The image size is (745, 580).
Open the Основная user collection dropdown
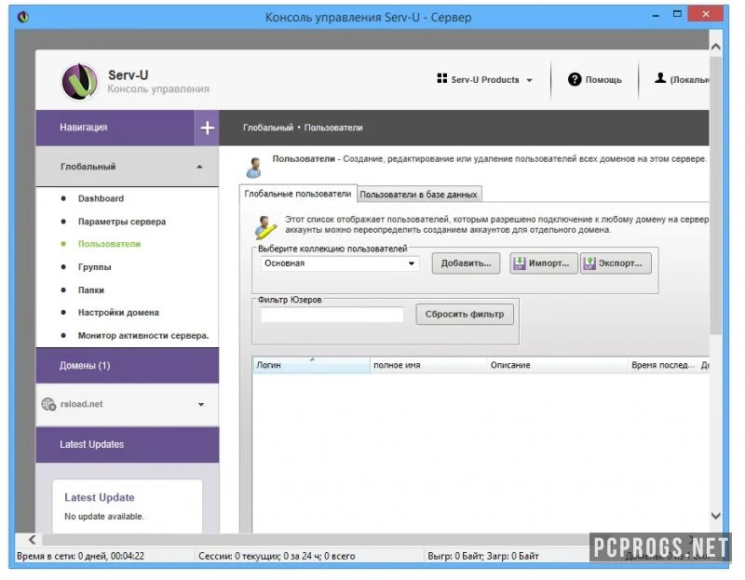click(340, 263)
